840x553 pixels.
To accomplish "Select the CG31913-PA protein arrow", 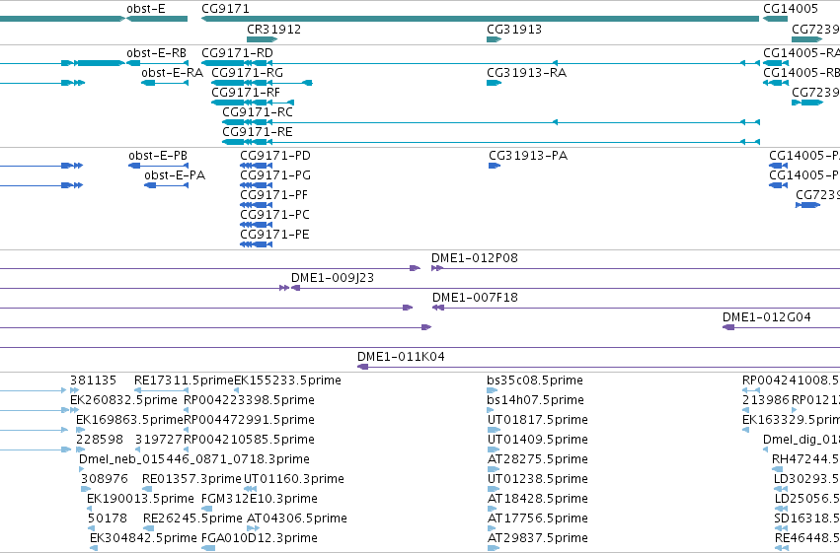I will pos(494,166).
